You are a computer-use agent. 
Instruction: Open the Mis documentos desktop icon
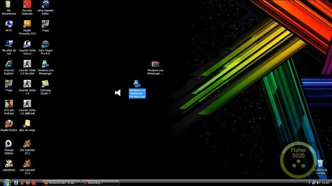point(9,8)
